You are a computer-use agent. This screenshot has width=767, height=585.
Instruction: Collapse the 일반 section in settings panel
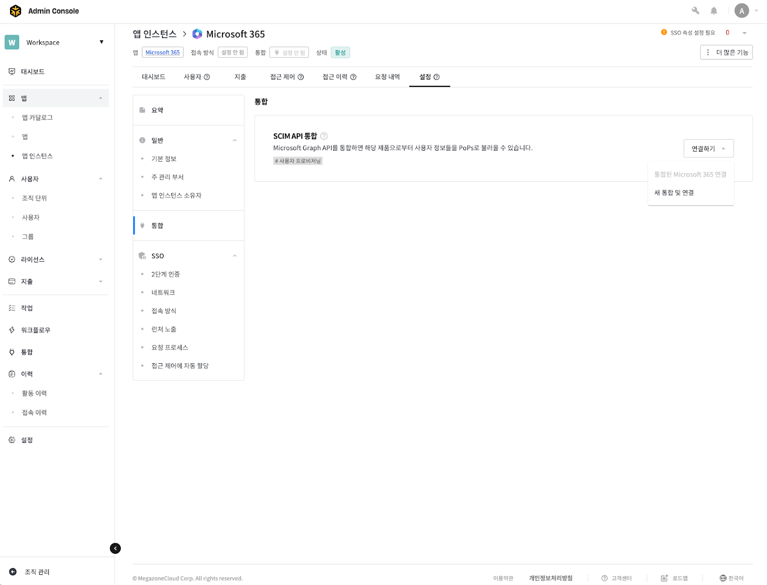tap(234, 140)
